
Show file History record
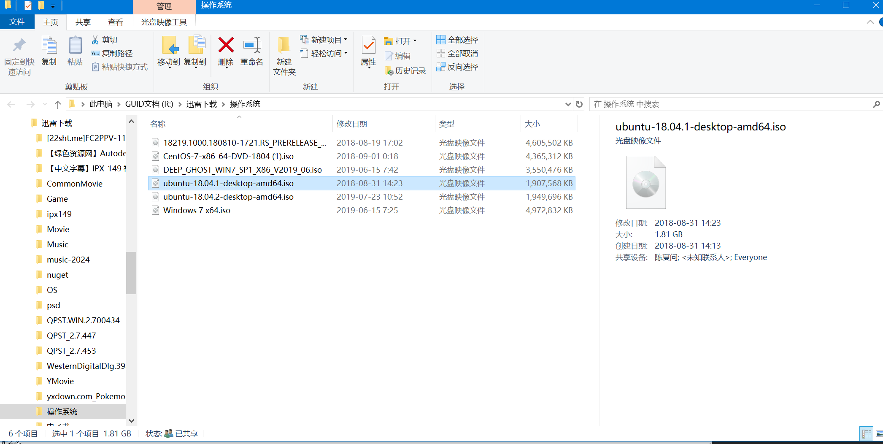(x=405, y=71)
